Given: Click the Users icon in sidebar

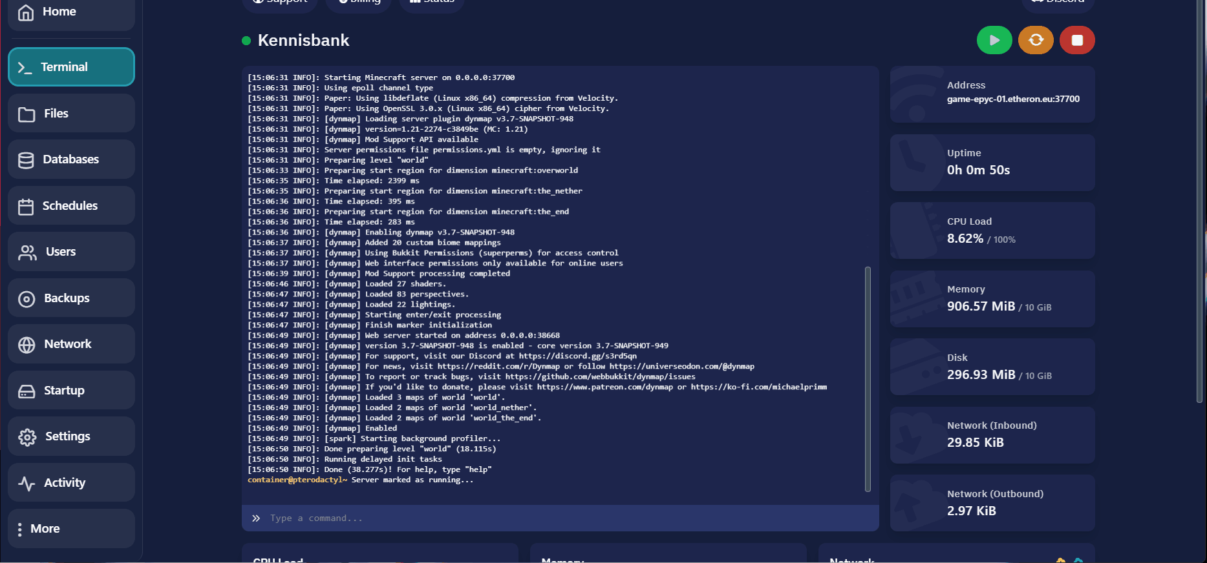Looking at the screenshot, I should pos(27,252).
